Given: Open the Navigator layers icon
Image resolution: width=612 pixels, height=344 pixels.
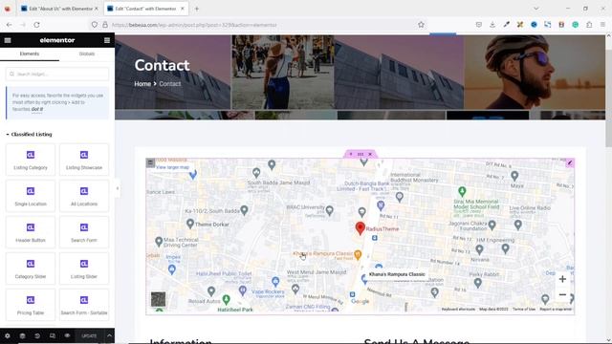Looking at the screenshot, I should click(x=22, y=335).
